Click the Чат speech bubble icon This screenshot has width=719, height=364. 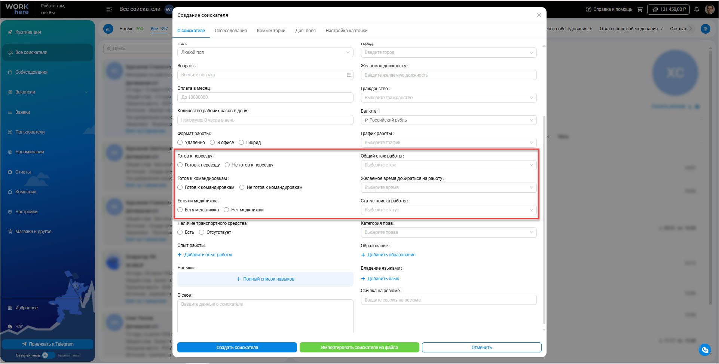click(x=10, y=327)
